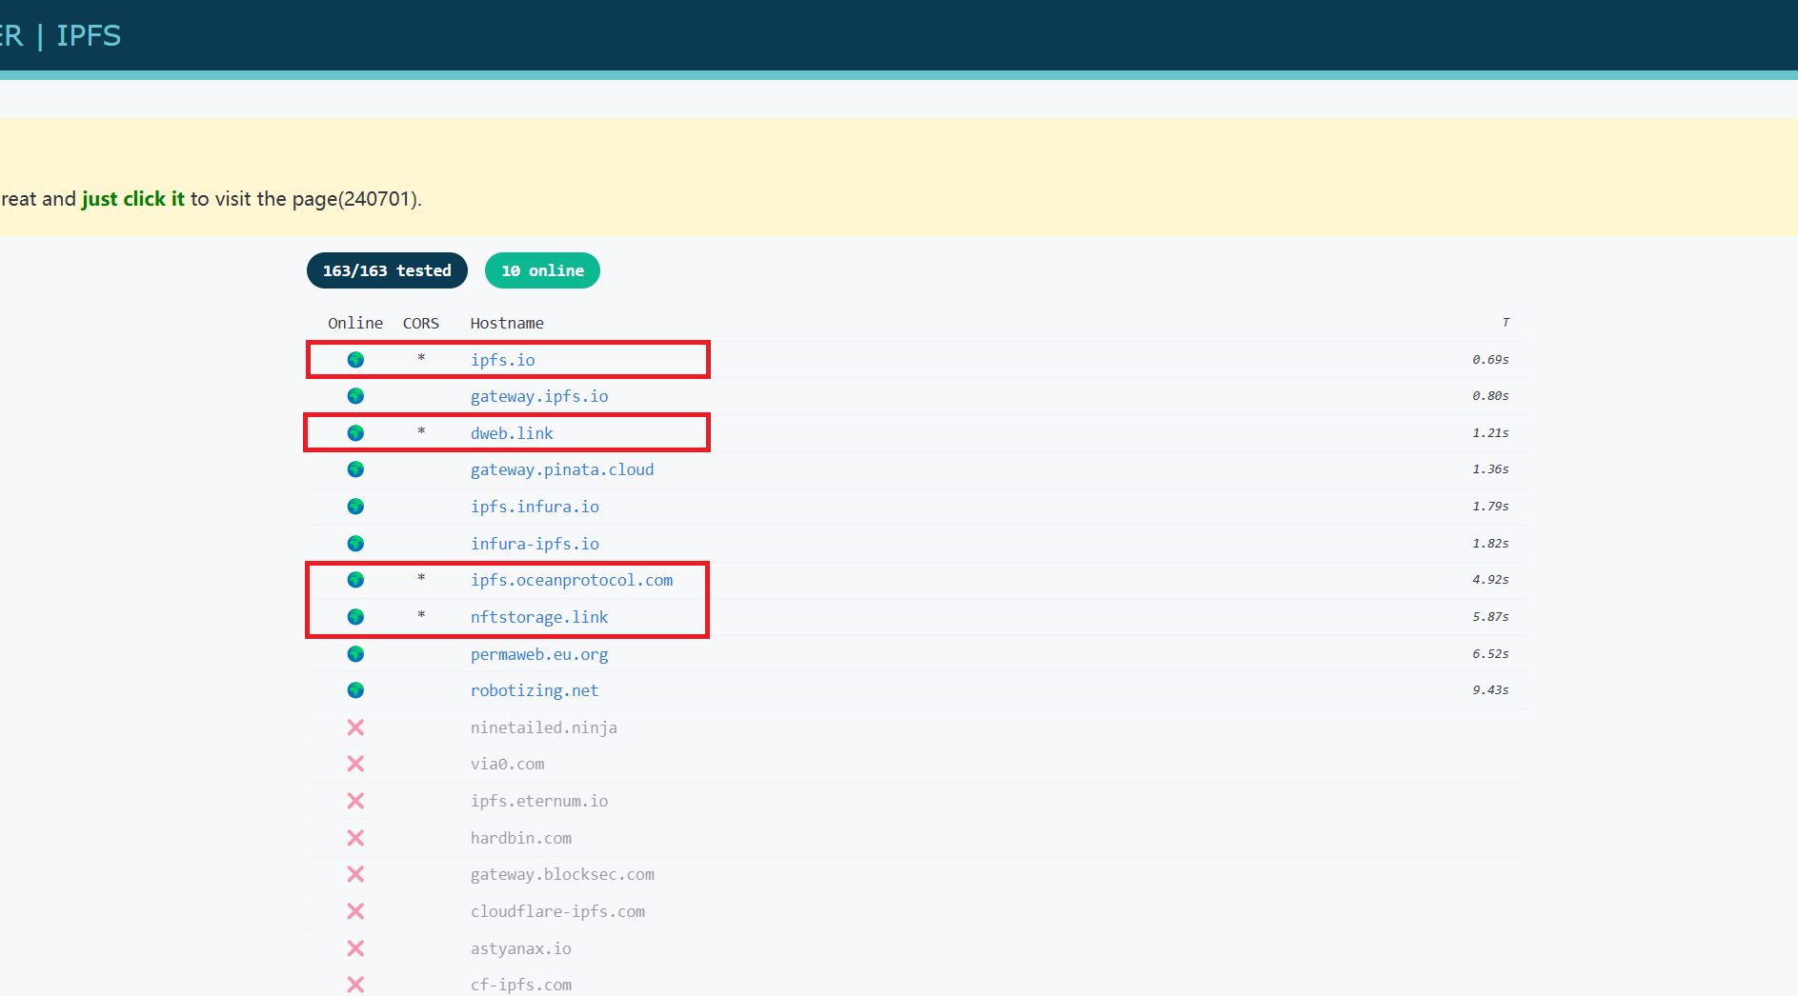
Task: Click the globe icon for nftstorage.link
Action: [355, 617]
